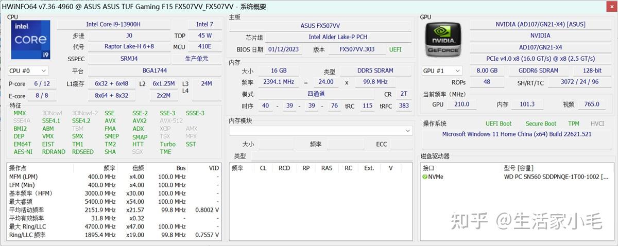Click the 16 GB memory size field
The image size is (618, 246).
coord(278,71)
